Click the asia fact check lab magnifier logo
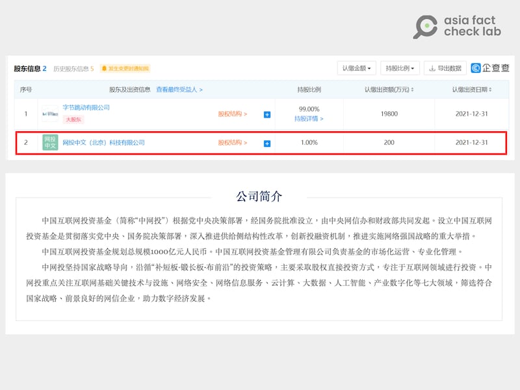Screen dimensions: 520x390 pyautogui.click(x=427, y=25)
